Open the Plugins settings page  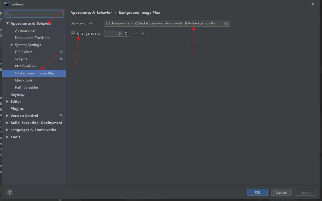click(x=17, y=109)
